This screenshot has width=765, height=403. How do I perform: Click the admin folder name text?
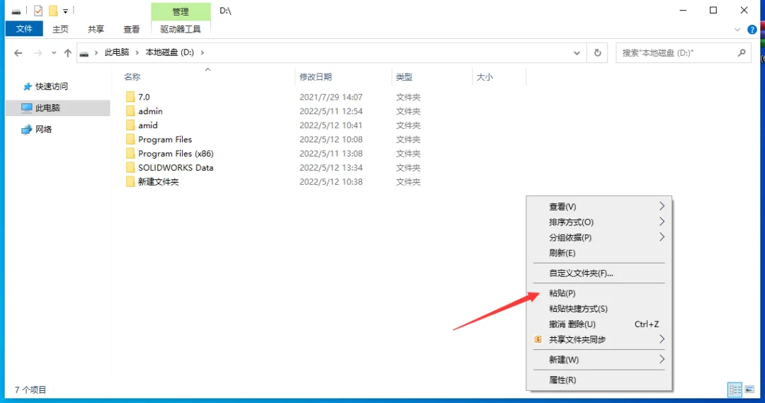click(x=150, y=111)
